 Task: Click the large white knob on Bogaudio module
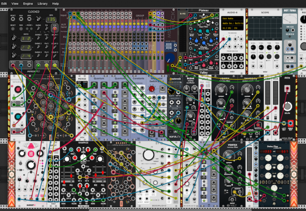click(149, 155)
